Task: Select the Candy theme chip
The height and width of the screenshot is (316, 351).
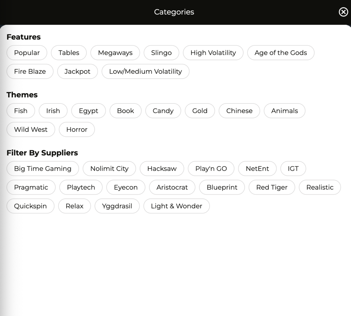Action: pos(163,111)
